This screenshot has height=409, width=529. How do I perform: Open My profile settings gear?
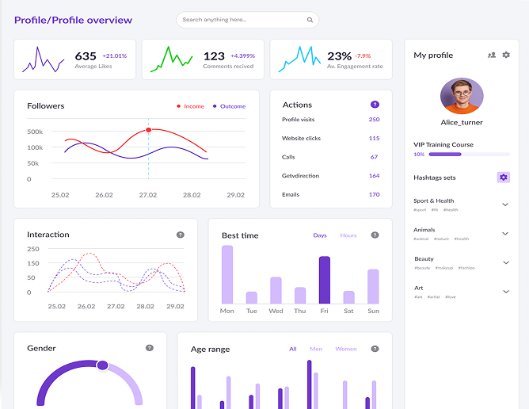click(506, 55)
